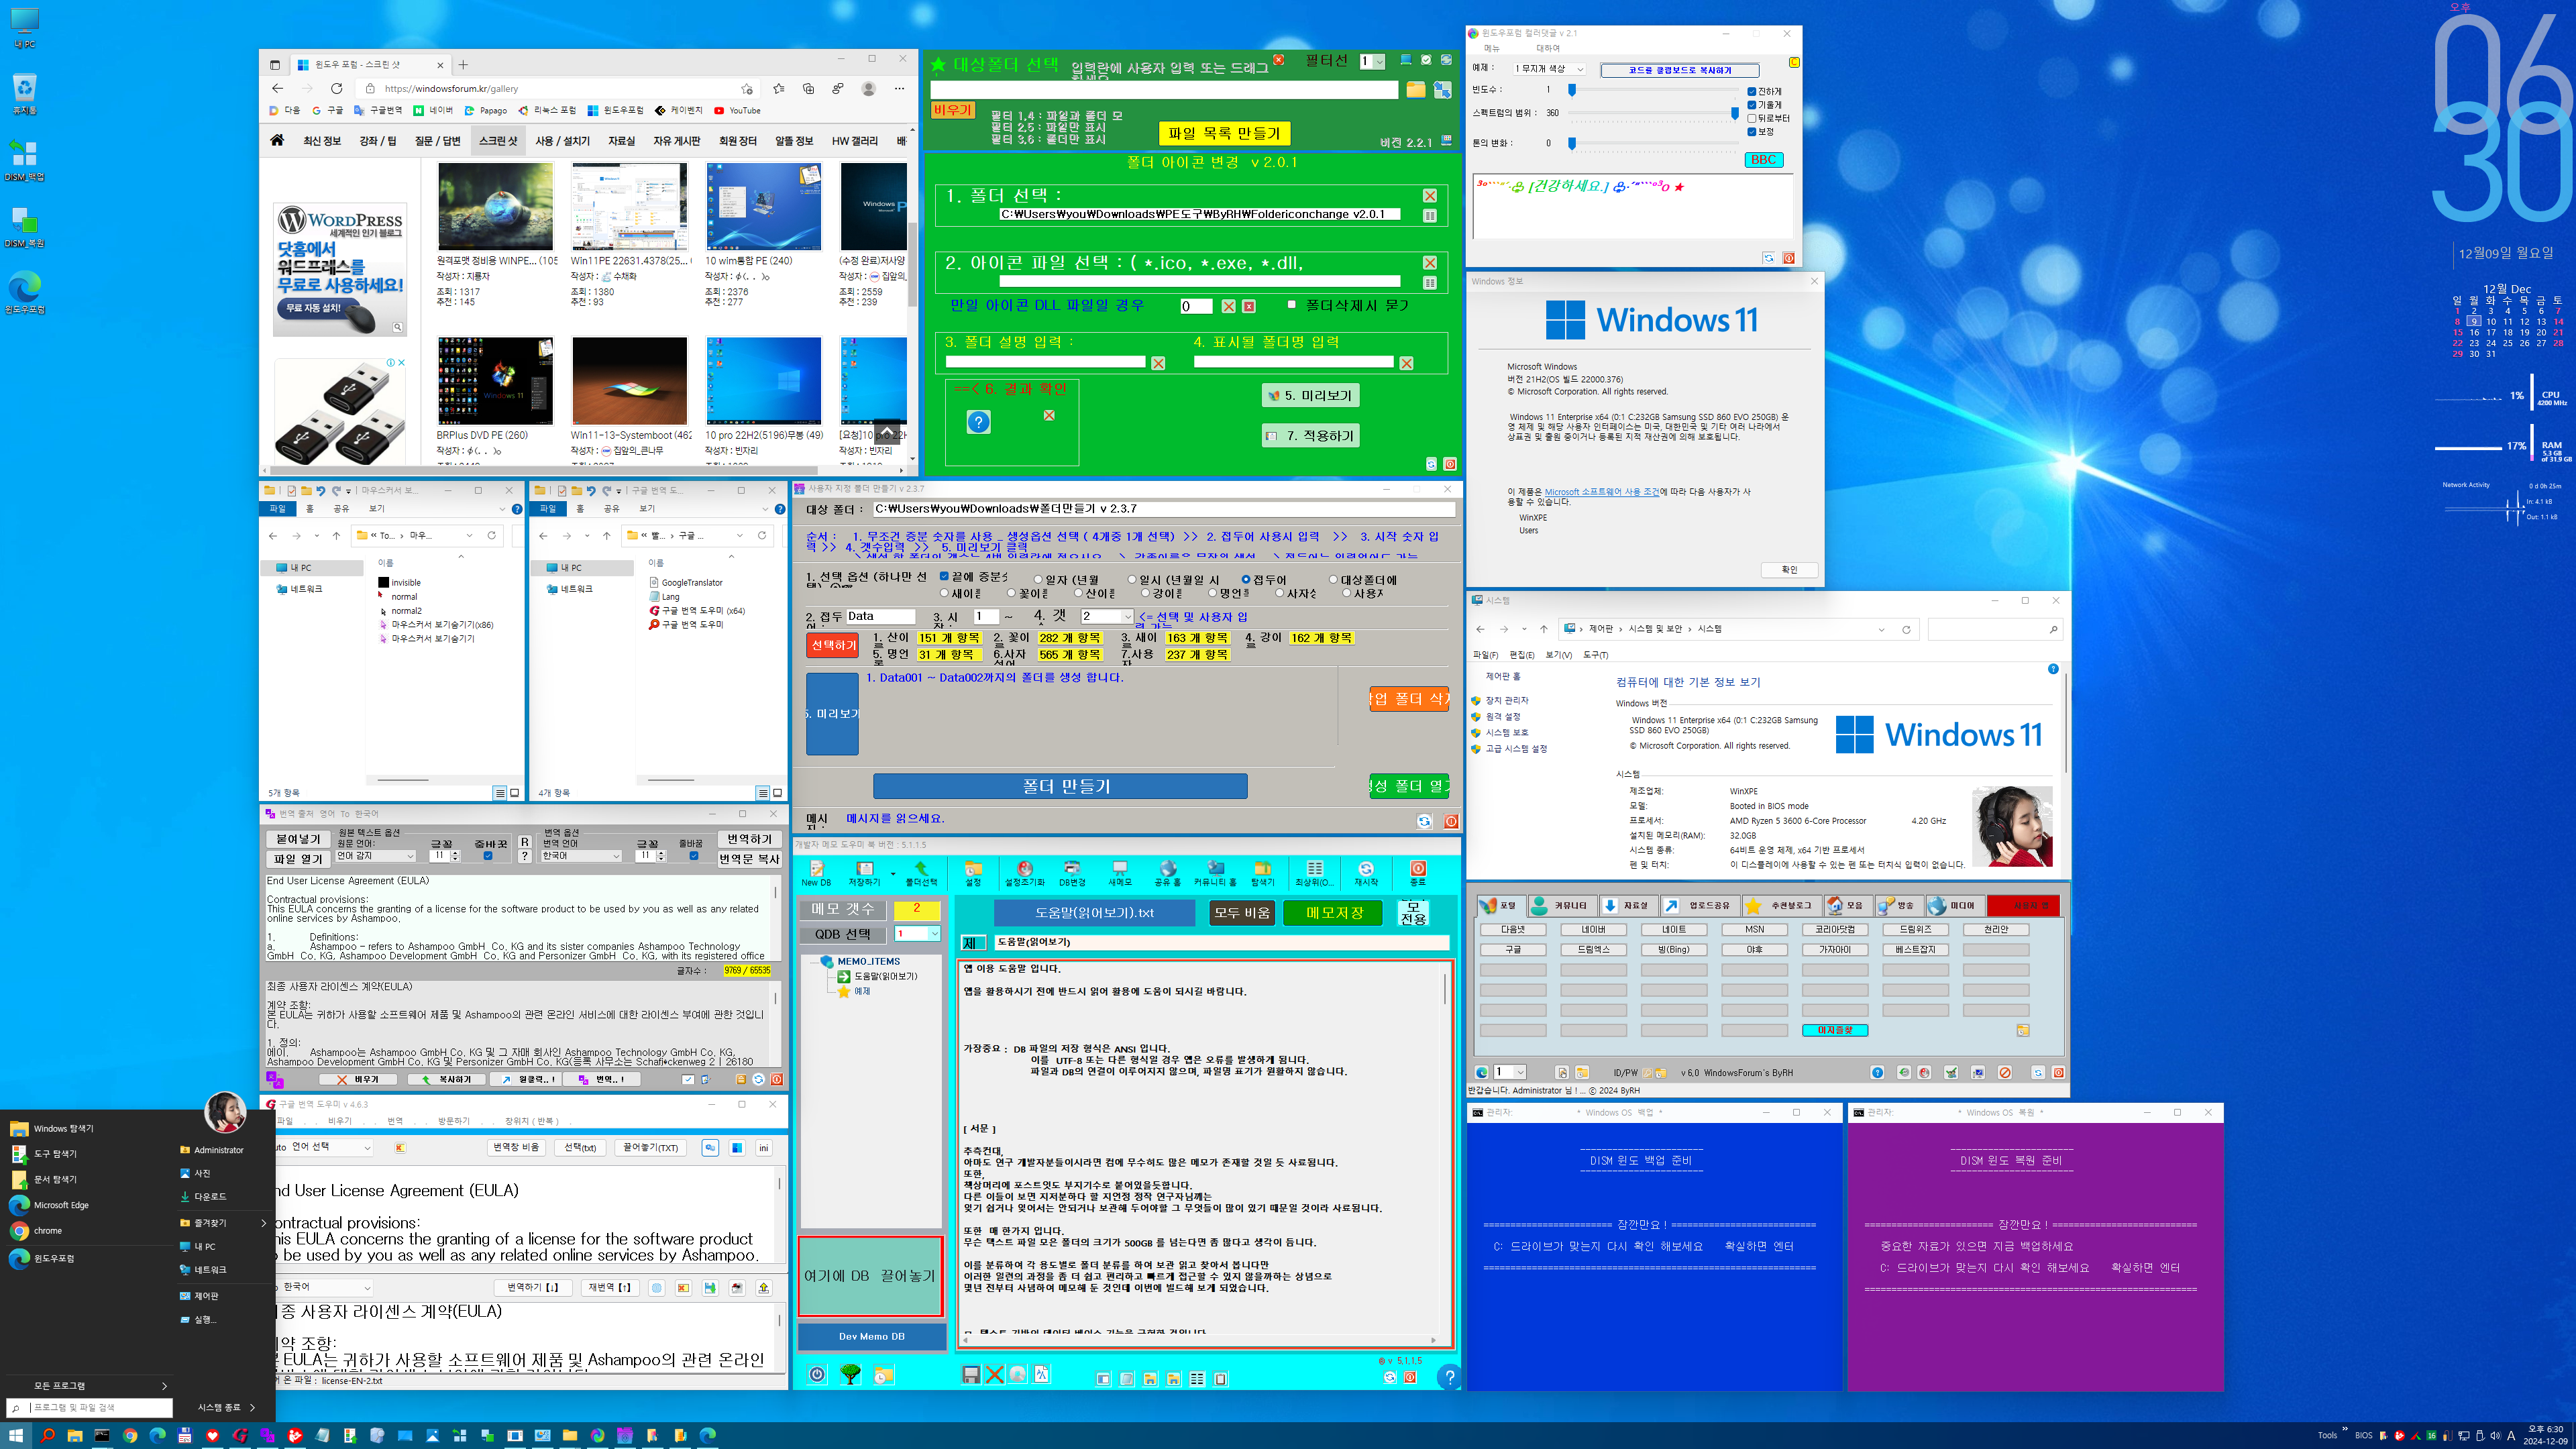The image size is (2576, 1449).
Task: Click the tree icon at memo helper bottom
Action: pyautogui.click(x=850, y=1375)
